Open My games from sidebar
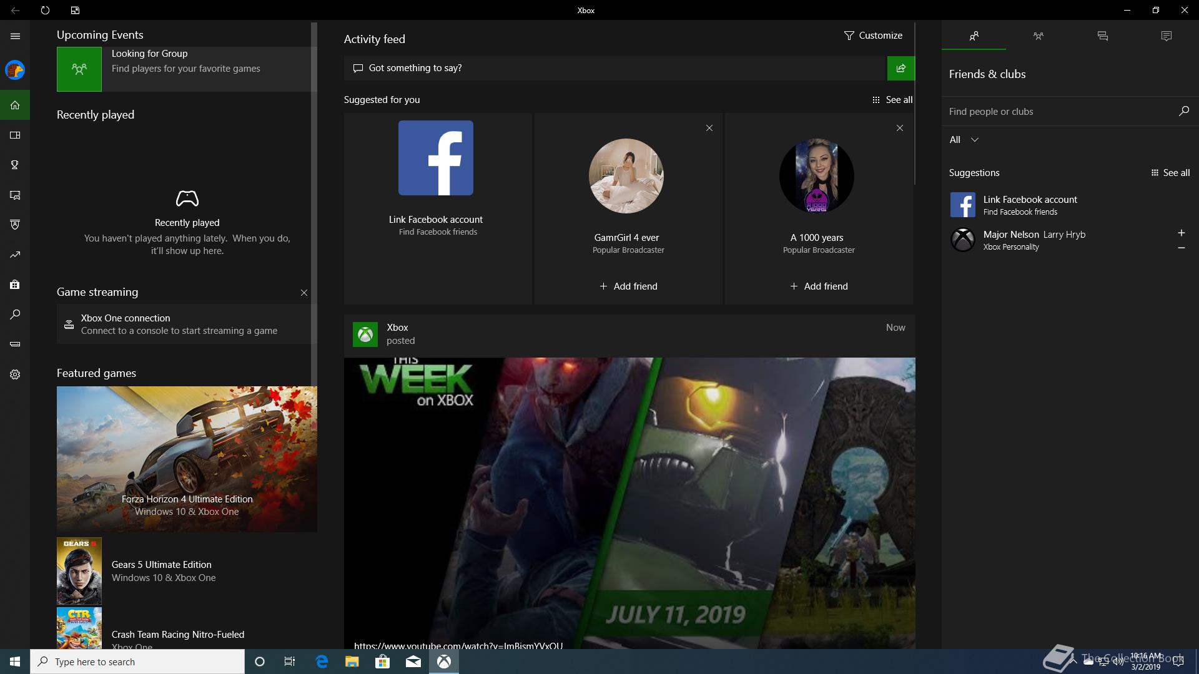The image size is (1199, 674). [x=15, y=135]
